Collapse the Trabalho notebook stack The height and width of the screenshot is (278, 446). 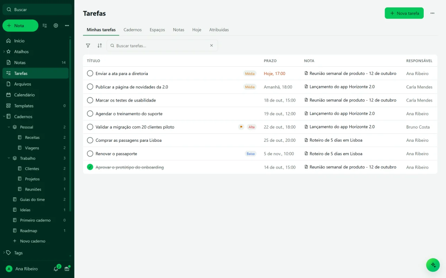point(9,158)
